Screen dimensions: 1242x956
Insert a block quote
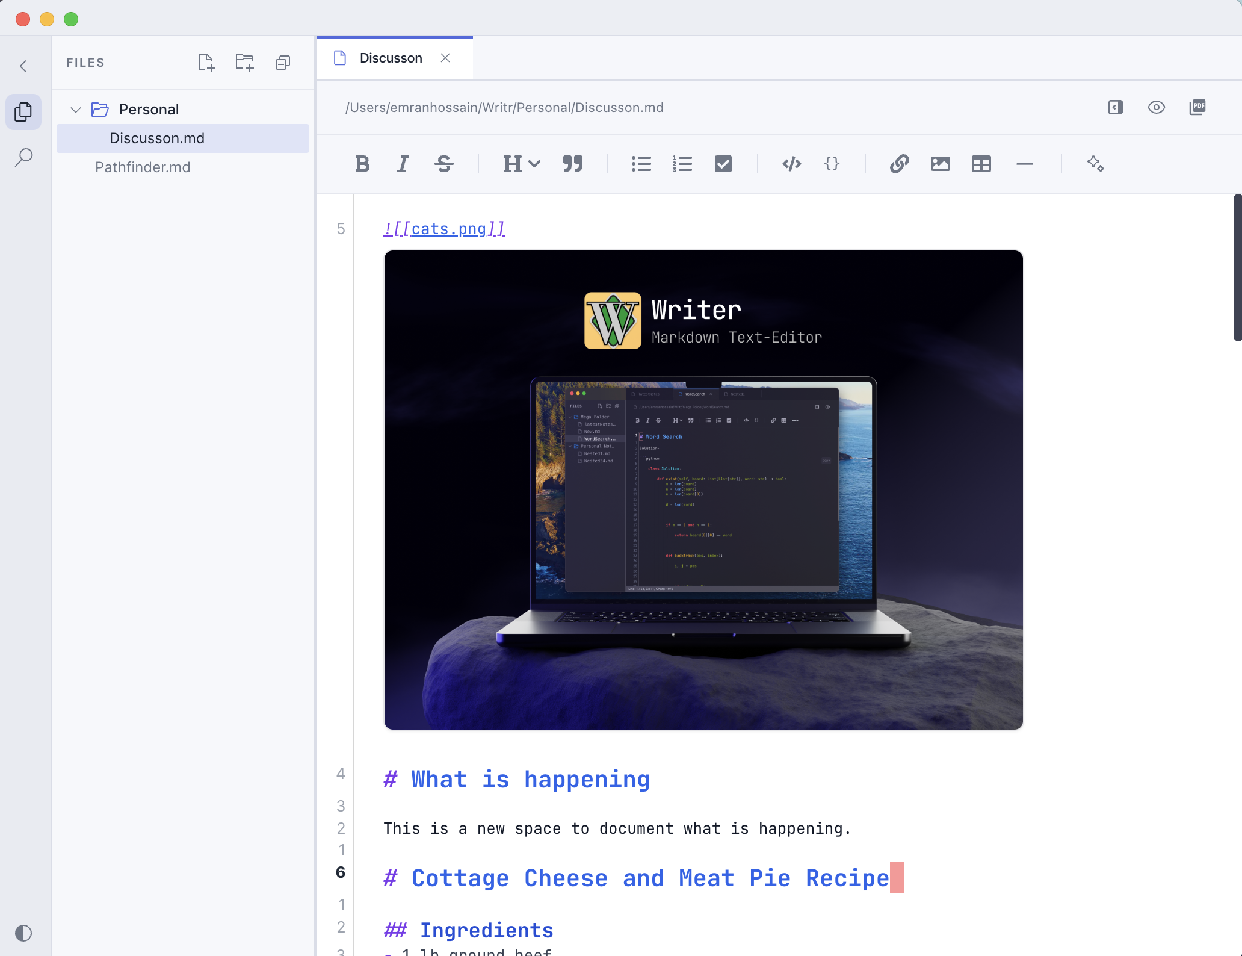(573, 164)
